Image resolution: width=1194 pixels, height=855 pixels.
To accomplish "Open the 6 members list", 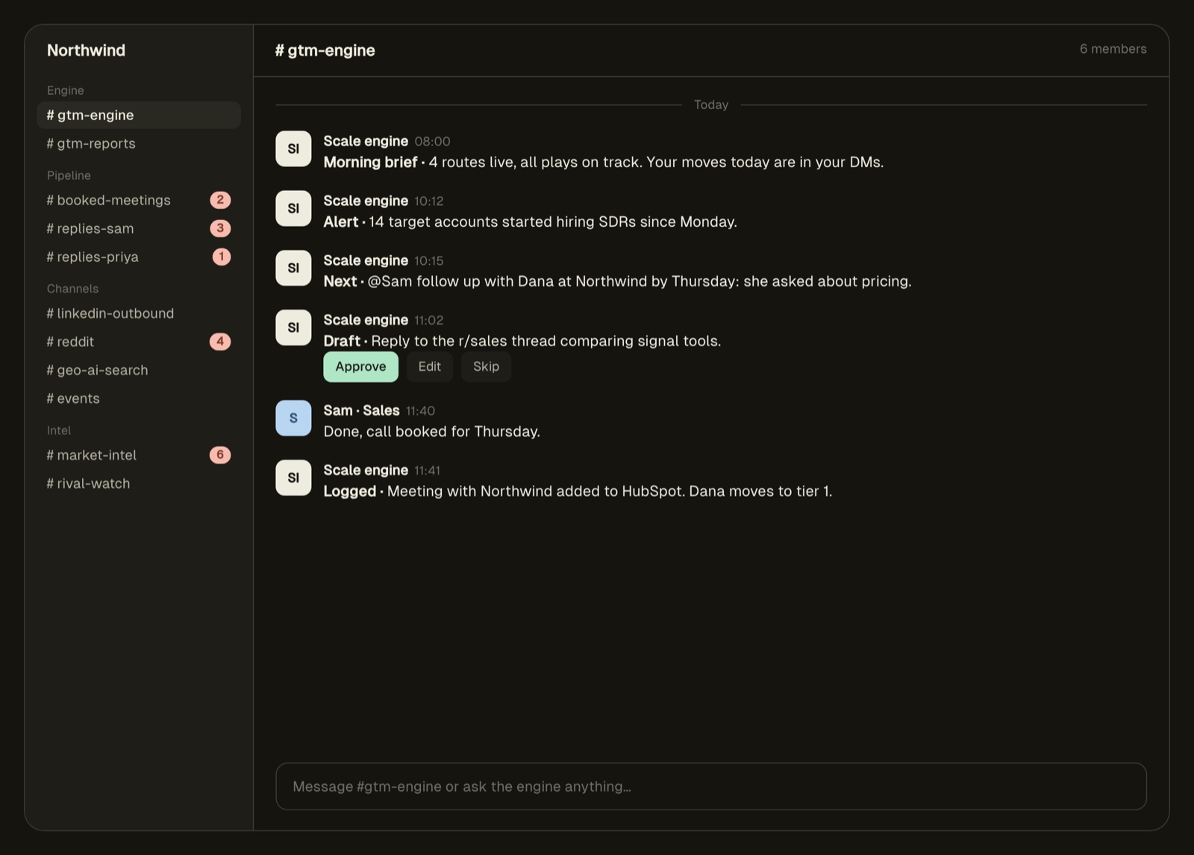I will [1113, 49].
